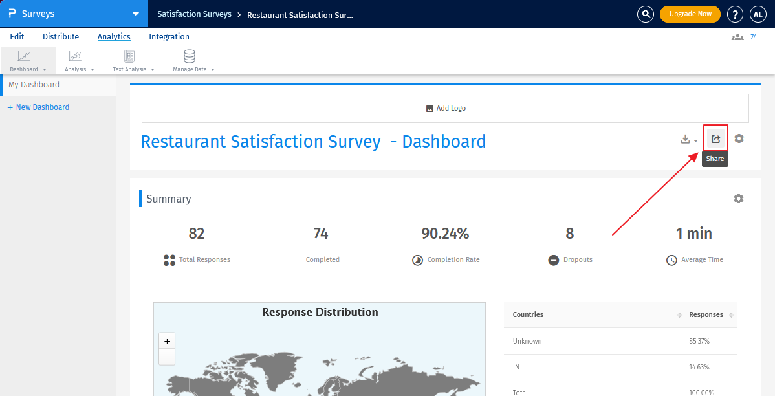Click the Share dashboard icon
Image resolution: width=775 pixels, height=396 pixels.
(715, 138)
